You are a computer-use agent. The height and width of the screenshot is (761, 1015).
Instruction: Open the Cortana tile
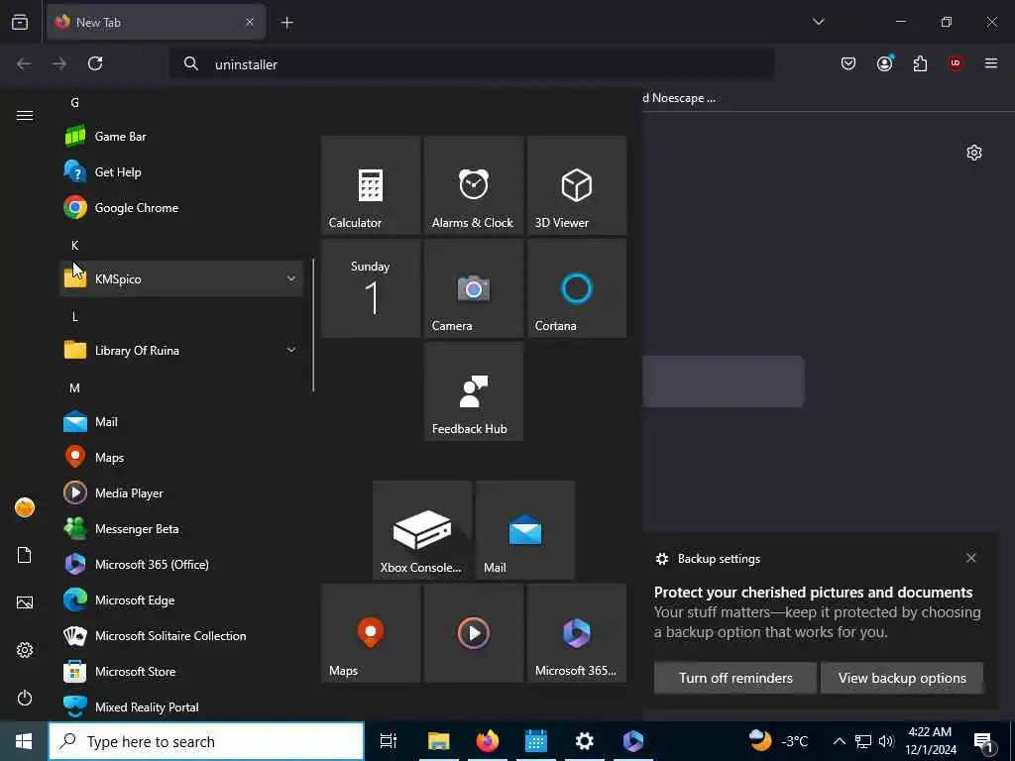pos(577,288)
